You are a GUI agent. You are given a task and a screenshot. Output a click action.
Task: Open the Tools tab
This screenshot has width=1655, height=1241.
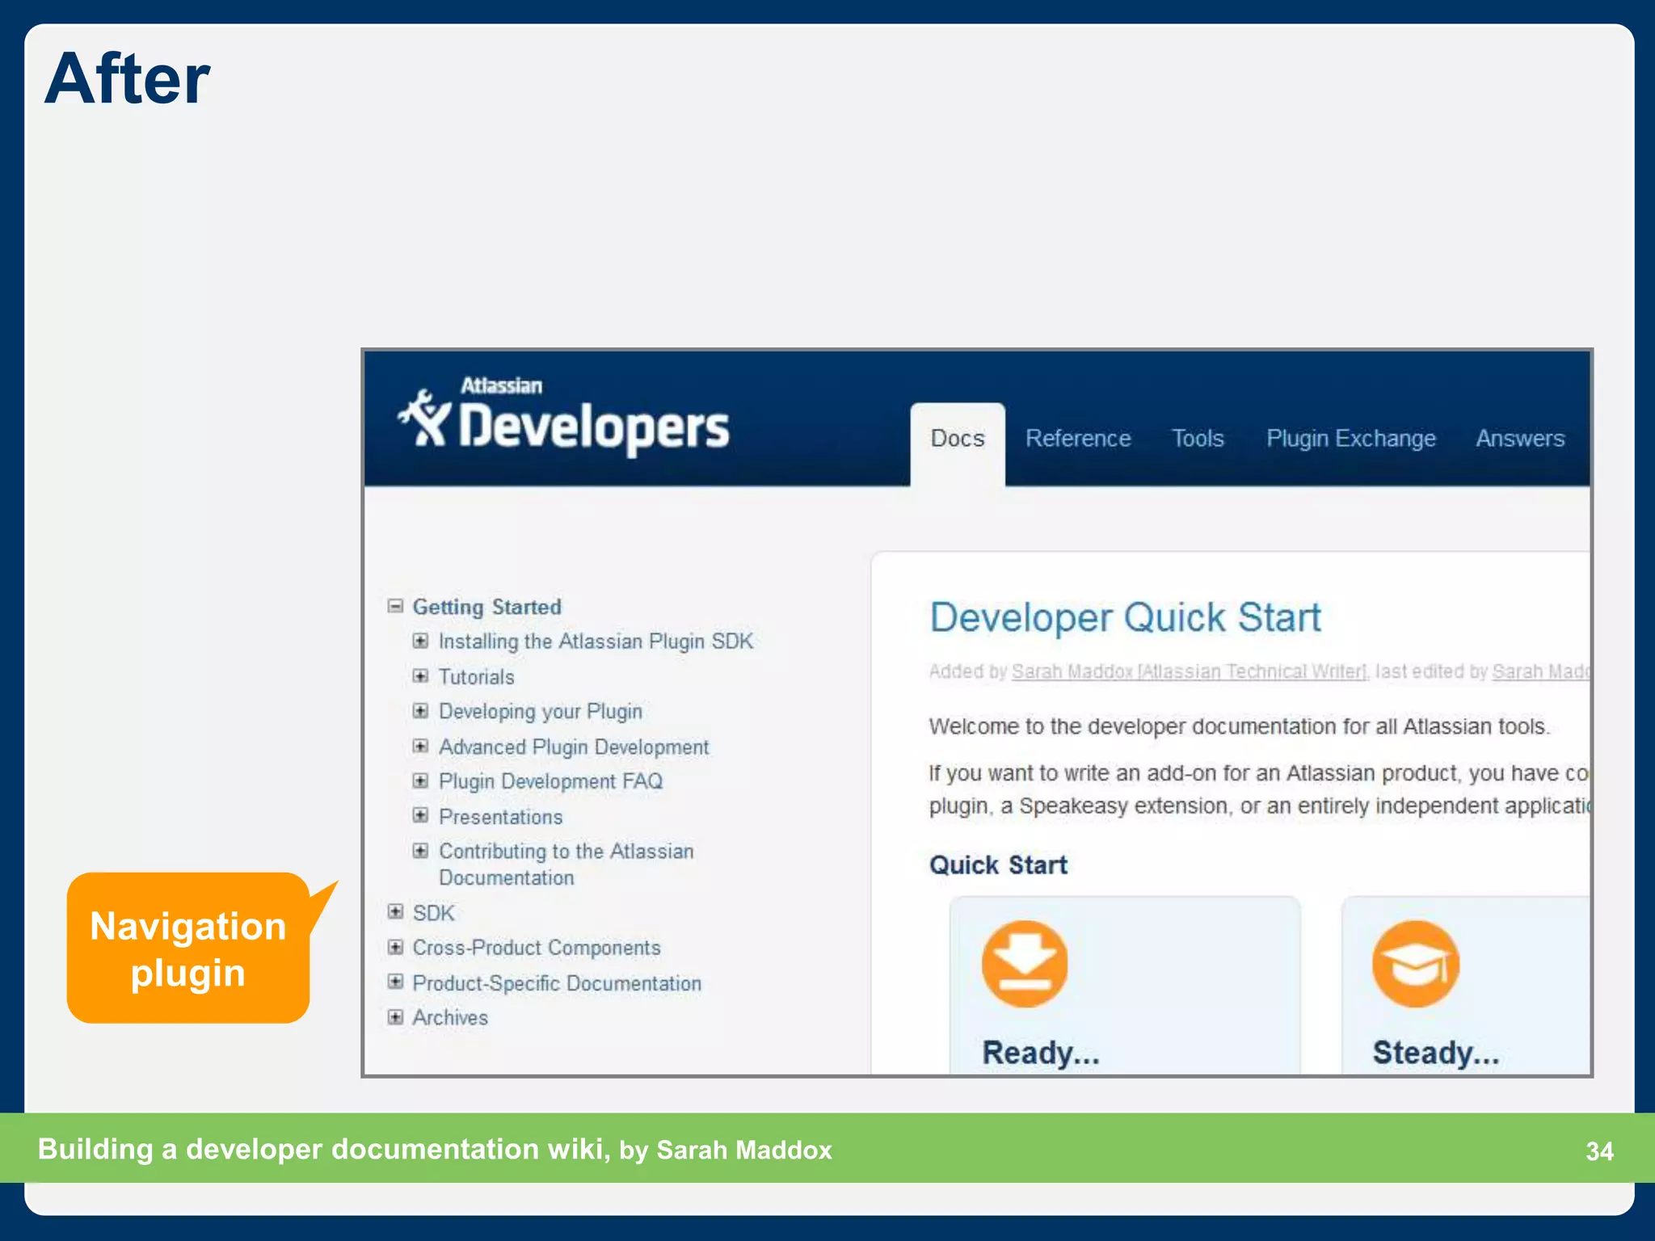(1198, 439)
